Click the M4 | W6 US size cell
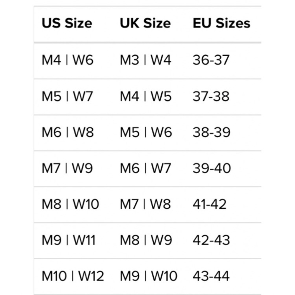Screen dimensions: 295x295 [68, 60]
